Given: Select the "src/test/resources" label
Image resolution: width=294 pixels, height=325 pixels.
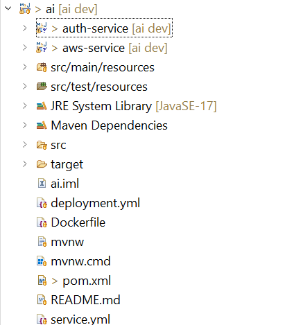Looking at the screenshot, I should click(99, 87).
